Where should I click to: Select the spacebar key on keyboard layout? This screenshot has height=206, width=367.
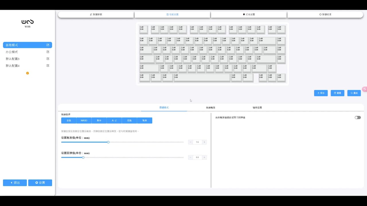[202, 78]
